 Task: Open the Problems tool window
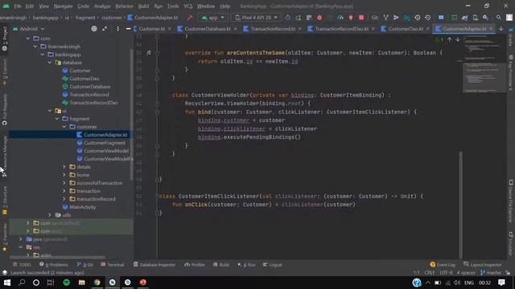coord(54,265)
